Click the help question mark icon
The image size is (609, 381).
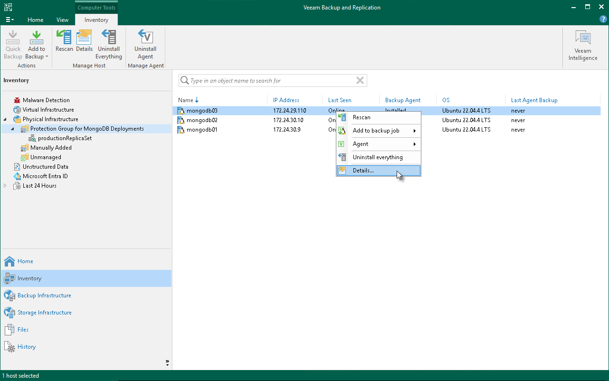point(603,19)
